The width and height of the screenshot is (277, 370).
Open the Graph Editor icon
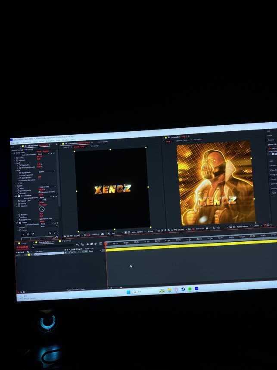point(100,243)
